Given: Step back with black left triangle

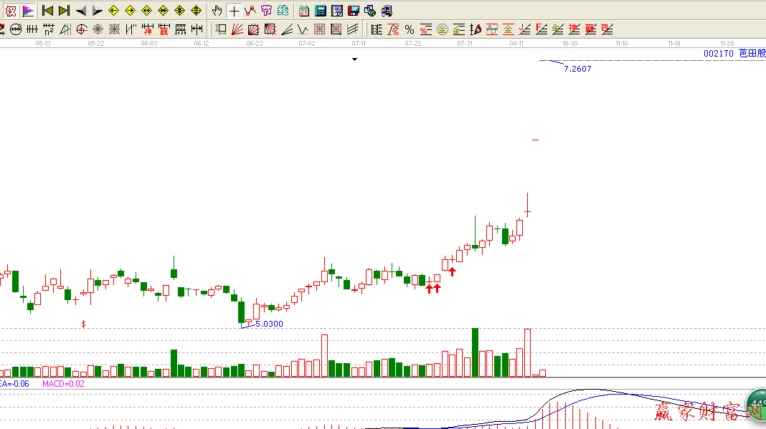Looking at the screenshot, I should [80, 11].
